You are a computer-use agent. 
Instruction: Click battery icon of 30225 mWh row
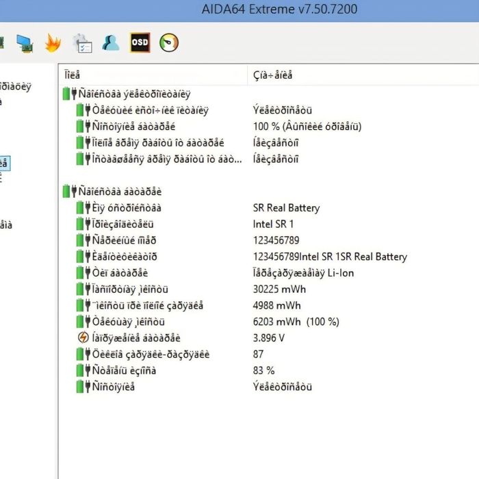tap(83, 289)
